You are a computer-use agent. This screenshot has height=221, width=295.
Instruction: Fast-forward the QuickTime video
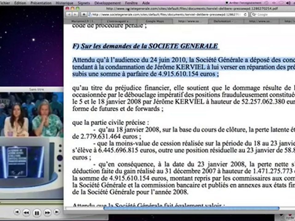point(47,212)
